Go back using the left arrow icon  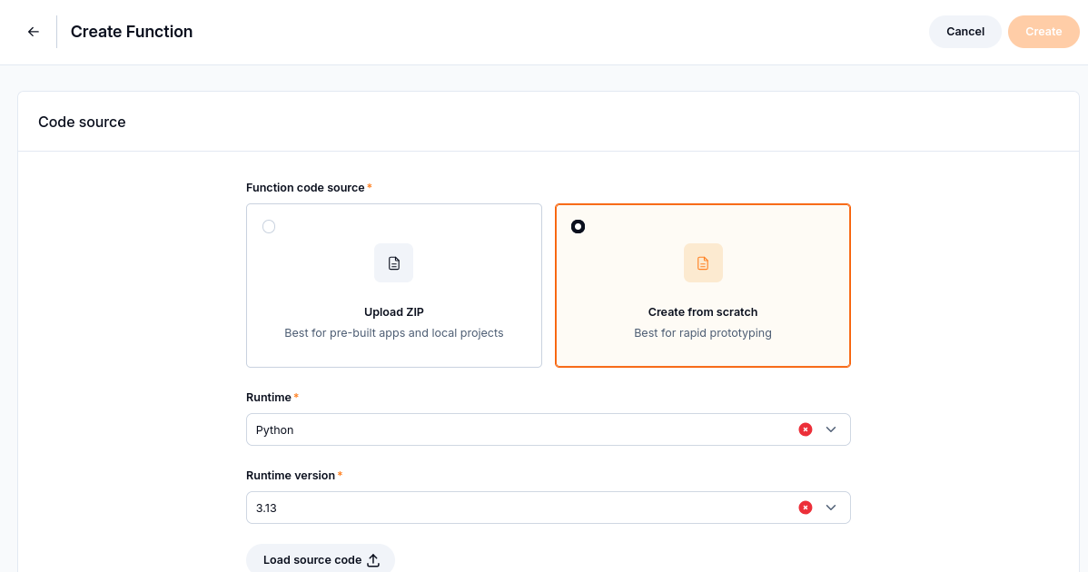(x=34, y=32)
